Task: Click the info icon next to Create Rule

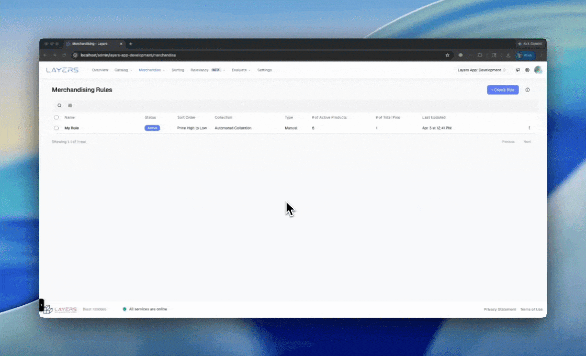Action: [528, 90]
